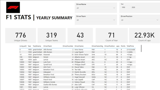Sort by Year column header
The width and height of the screenshot is (160, 90).
click(x=29, y=46)
